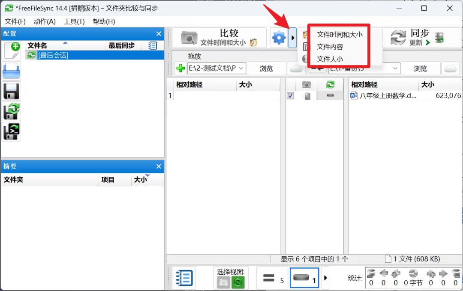Click the new configuration icon
This screenshot has width=463, height=291.
[12, 50]
